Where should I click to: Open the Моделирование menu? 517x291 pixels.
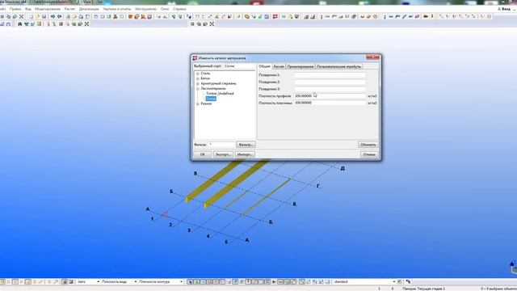tap(48, 9)
